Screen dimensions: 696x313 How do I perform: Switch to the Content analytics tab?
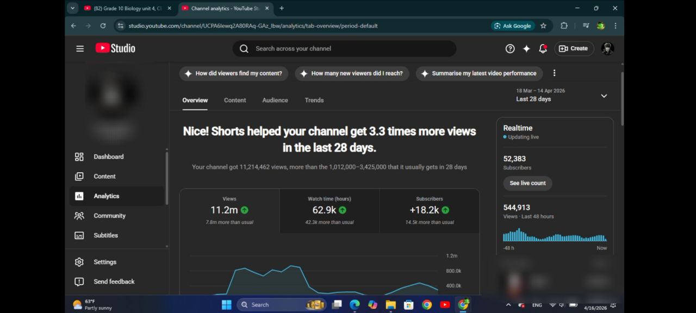(235, 100)
